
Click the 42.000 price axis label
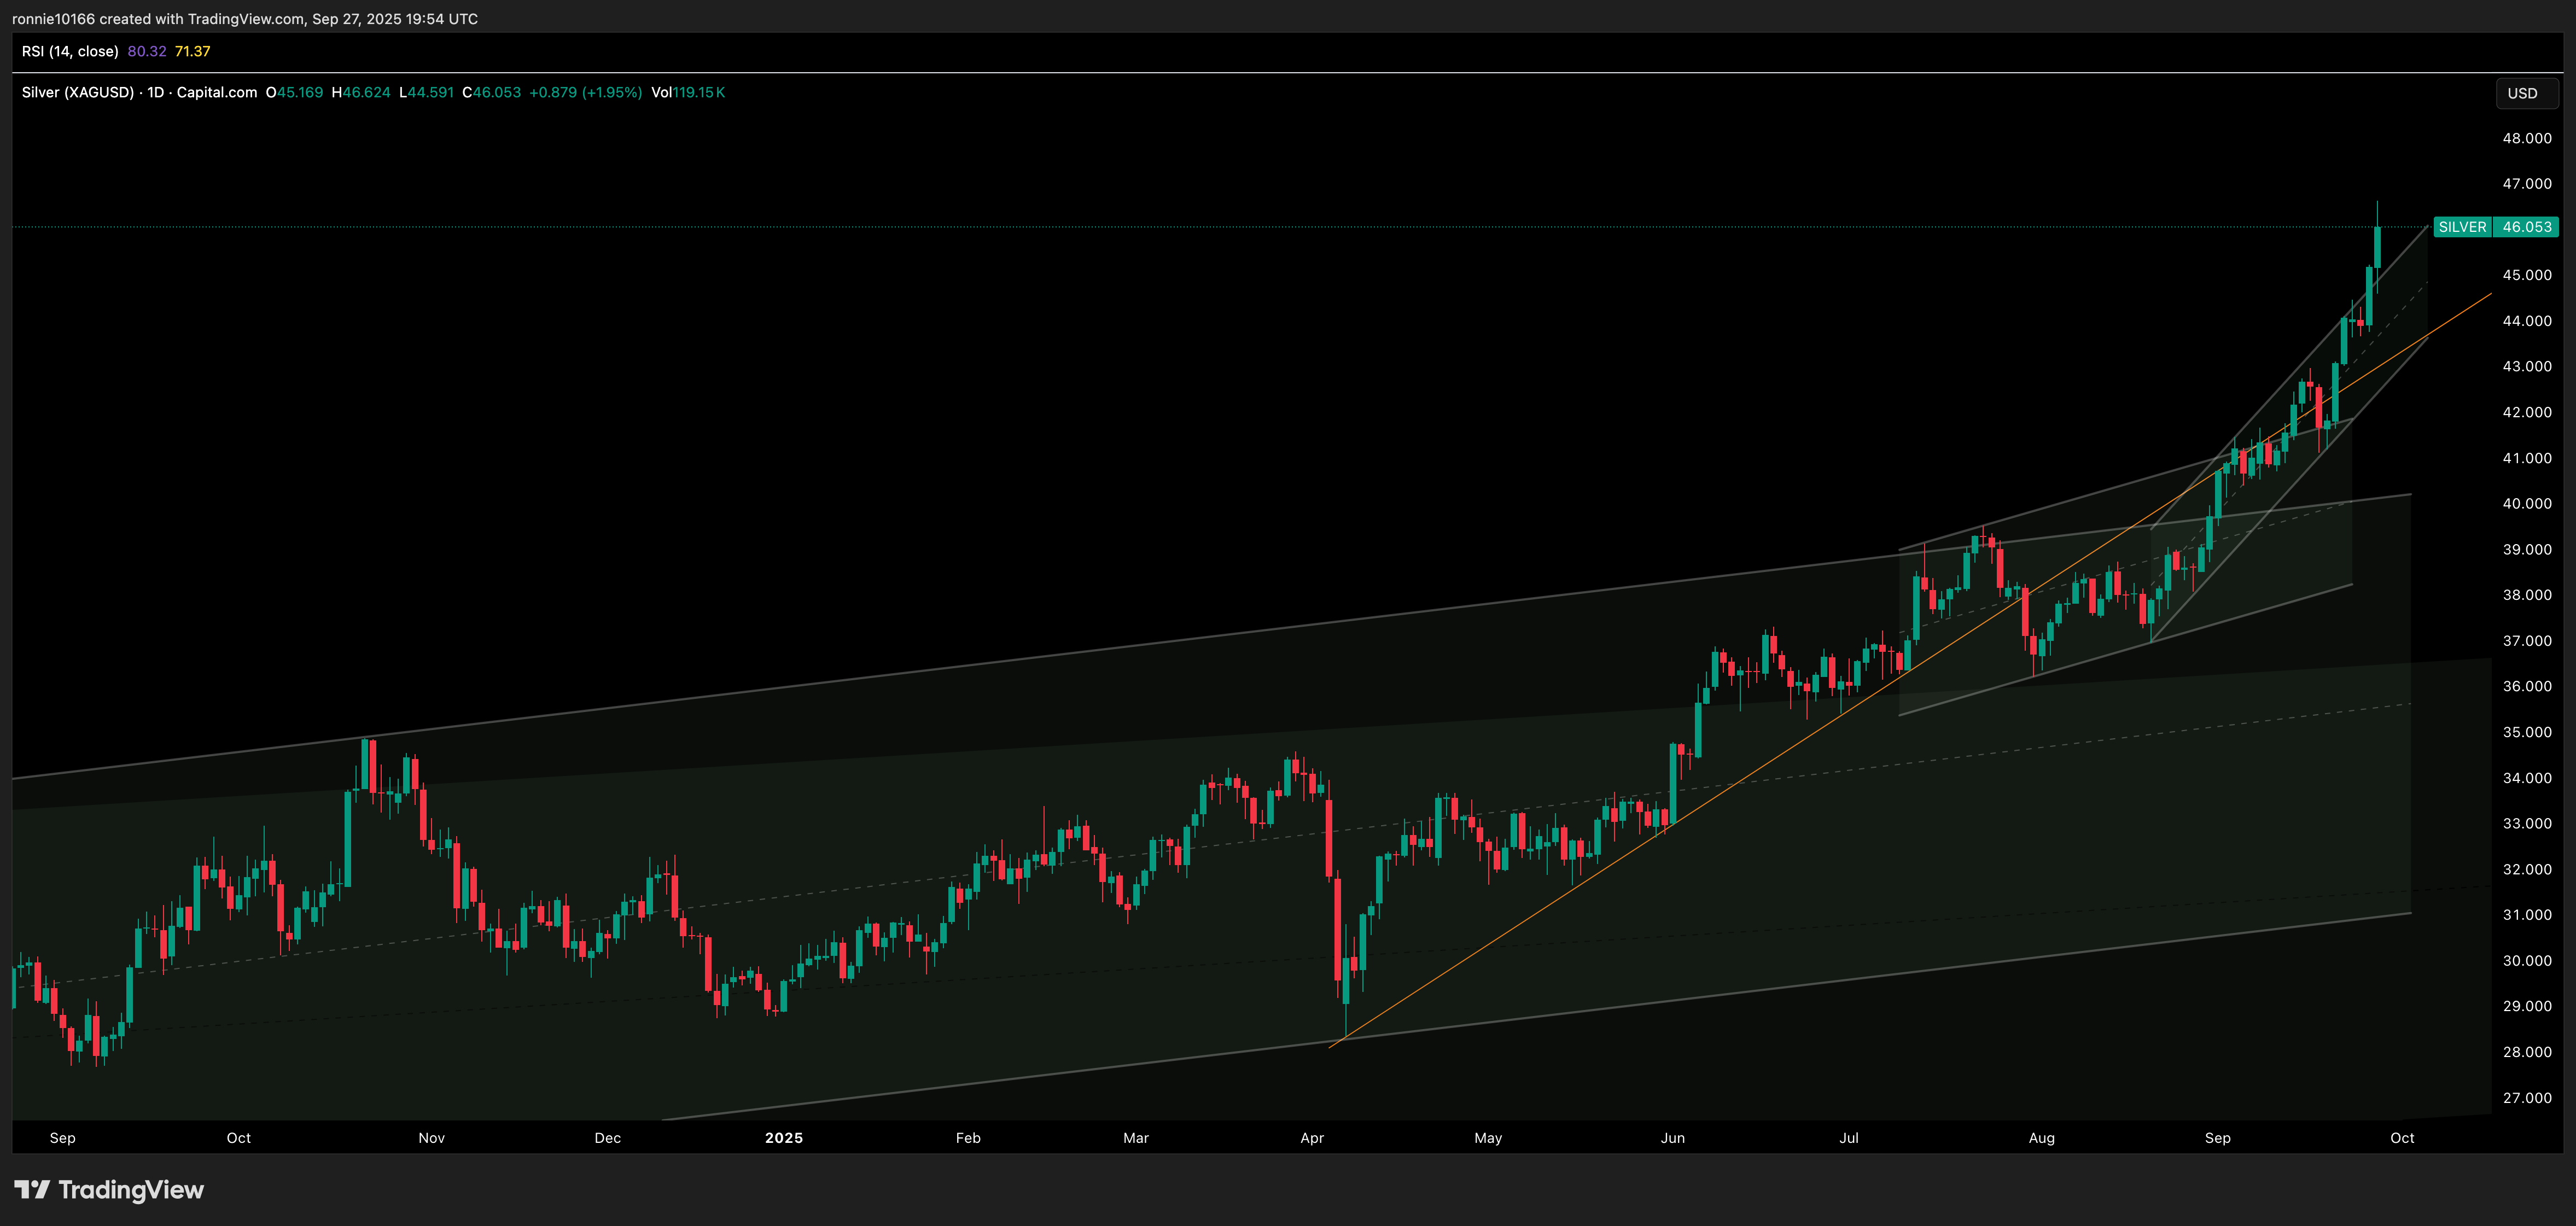coord(2527,412)
